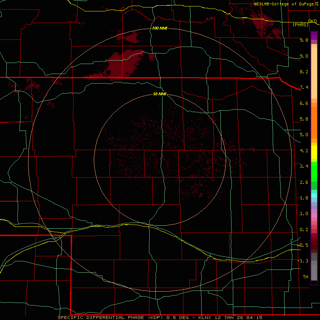The height and width of the screenshot is (320, 320).
Task: Click the 7.4 scale value
Action: [304, 87]
